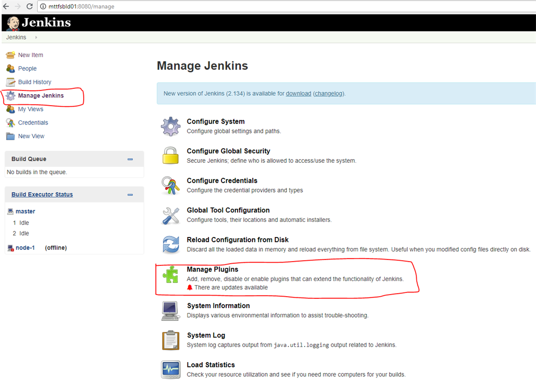Click the System Information computer icon

coord(171,311)
